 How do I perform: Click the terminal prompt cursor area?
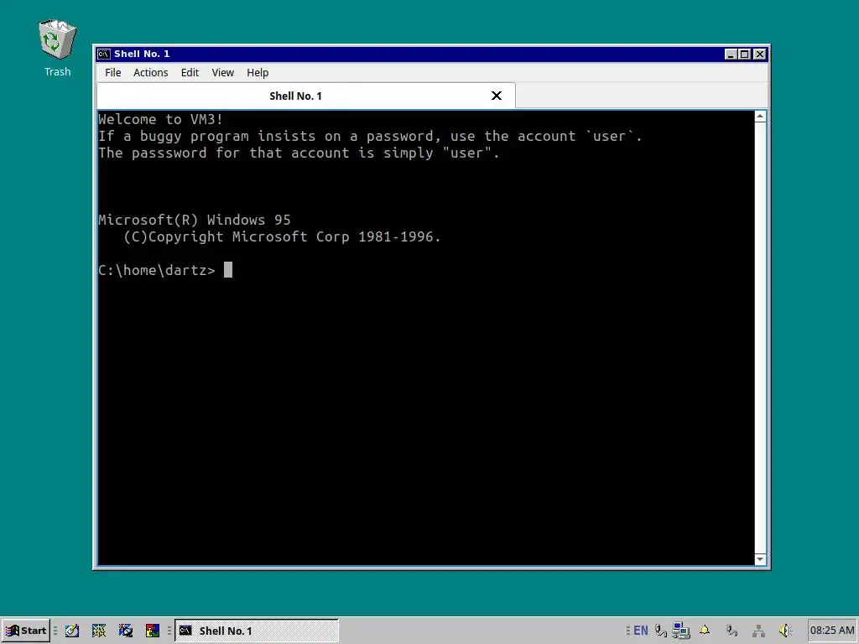coord(228,270)
